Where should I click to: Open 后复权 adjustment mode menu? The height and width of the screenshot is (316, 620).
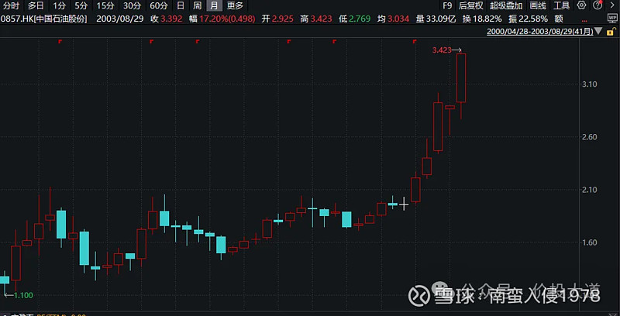click(x=471, y=5)
